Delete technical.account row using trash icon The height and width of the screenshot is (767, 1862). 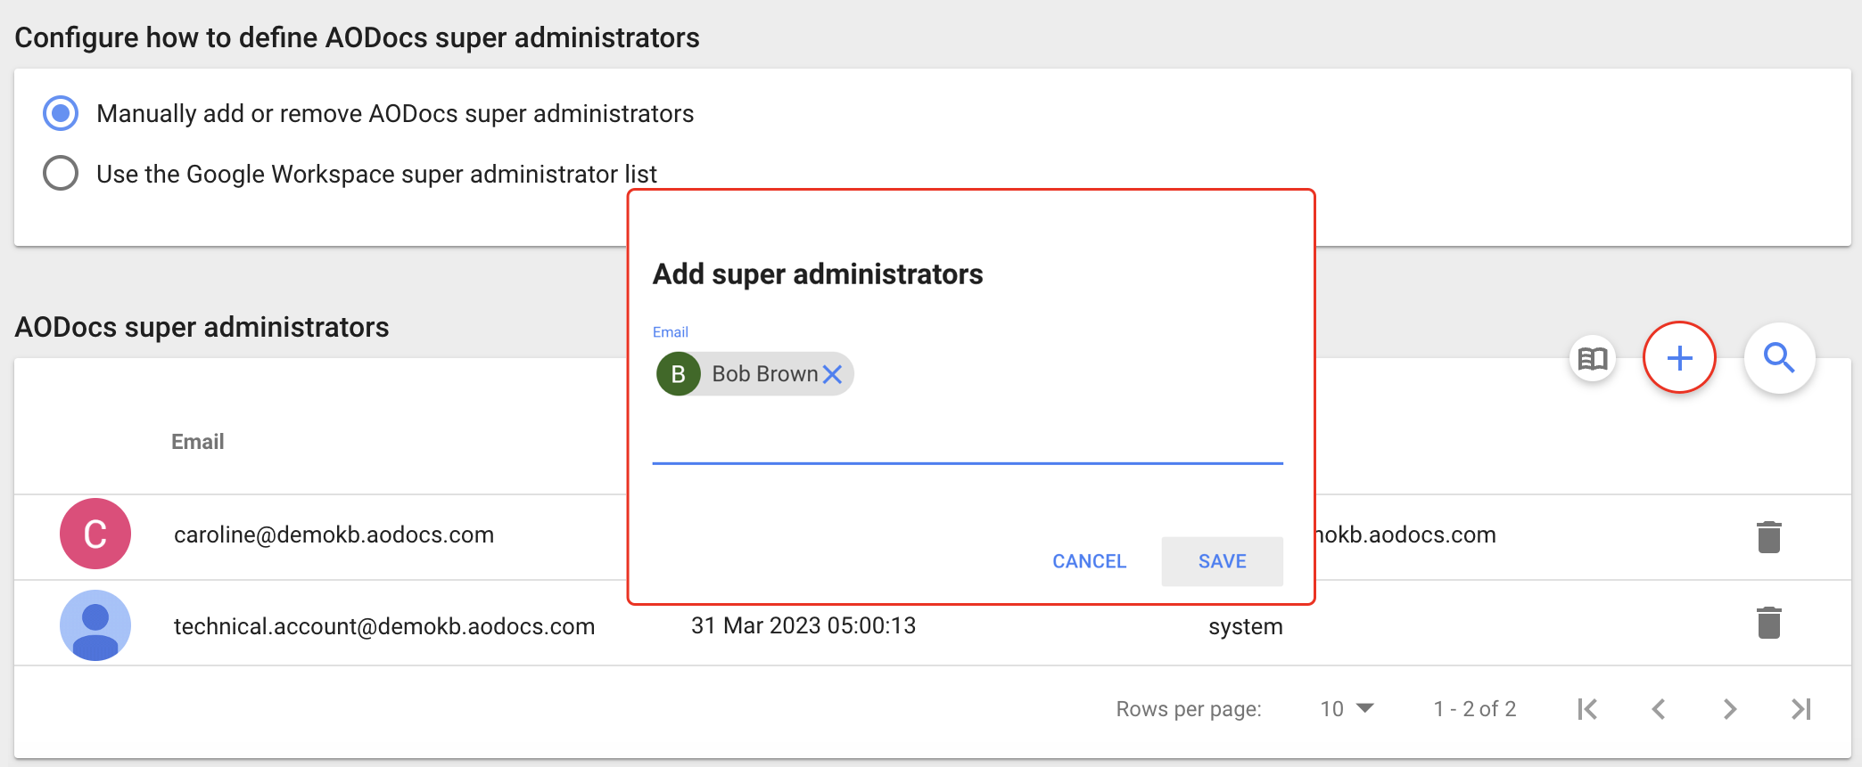pyautogui.click(x=1768, y=623)
